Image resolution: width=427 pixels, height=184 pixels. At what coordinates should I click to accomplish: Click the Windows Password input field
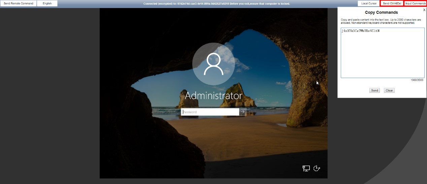[x=210, y=112]
